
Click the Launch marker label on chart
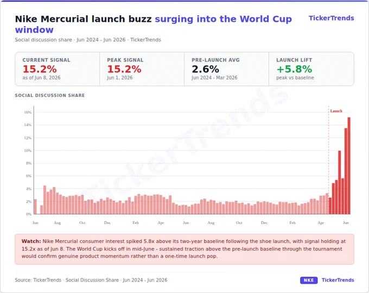(336, 111)
